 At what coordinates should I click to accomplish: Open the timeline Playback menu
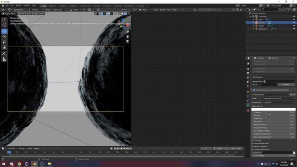point(13,148)
